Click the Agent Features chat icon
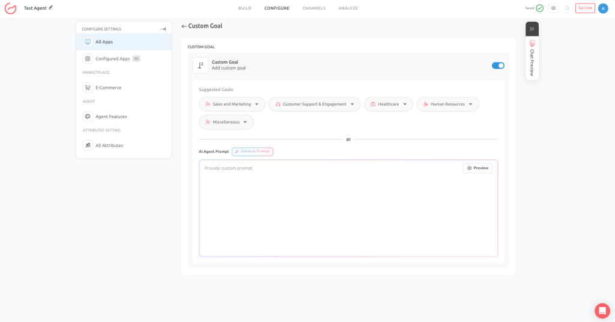This screenshot has height=322, width=615. tap(88, 116)
